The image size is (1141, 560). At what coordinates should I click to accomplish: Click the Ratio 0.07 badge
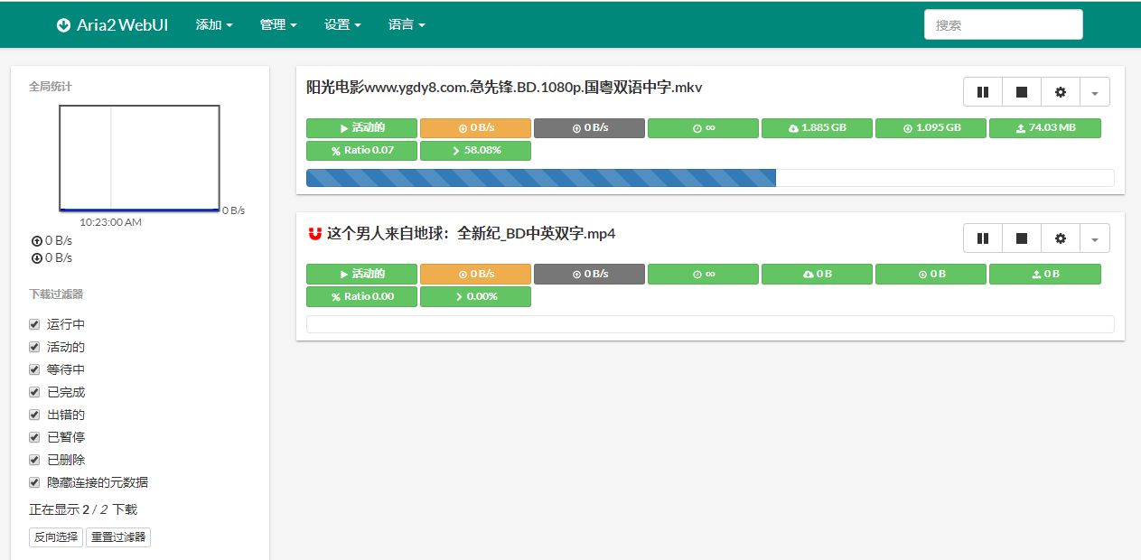pyautogui.click(x=361, y=150)
